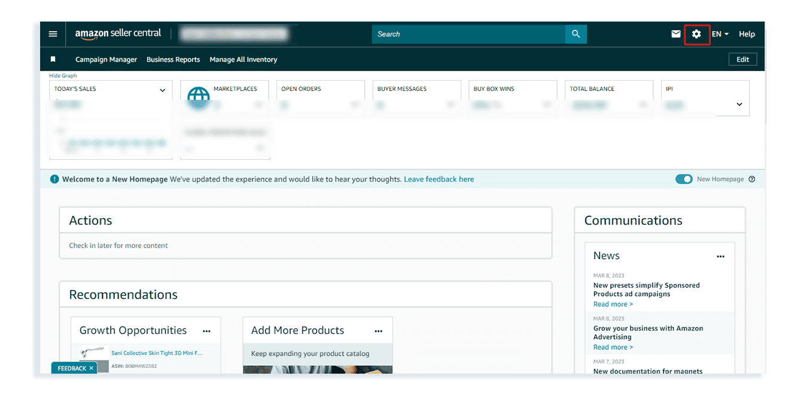Click the search magnifier icon
The height and width of the screenshot is (394, 807).
click(575, 34)
